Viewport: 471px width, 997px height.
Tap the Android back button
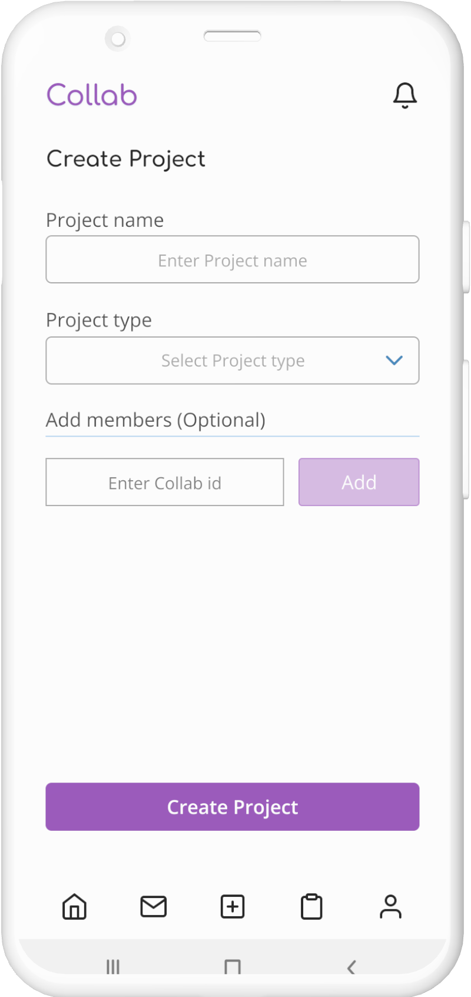[x=351, y=966]
